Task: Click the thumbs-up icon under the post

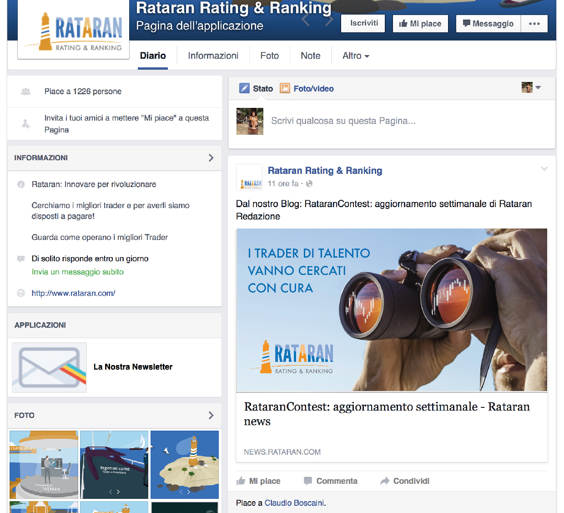Action: tap(241, 481)
